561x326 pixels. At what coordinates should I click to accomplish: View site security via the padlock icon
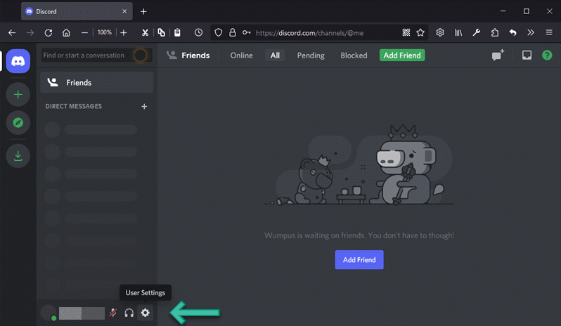pos(233,33)
